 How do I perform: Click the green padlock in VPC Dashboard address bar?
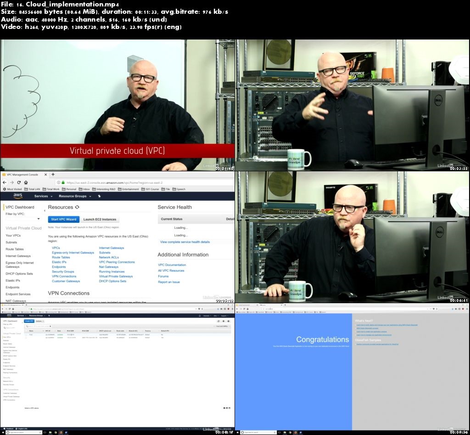click(63, 182)
